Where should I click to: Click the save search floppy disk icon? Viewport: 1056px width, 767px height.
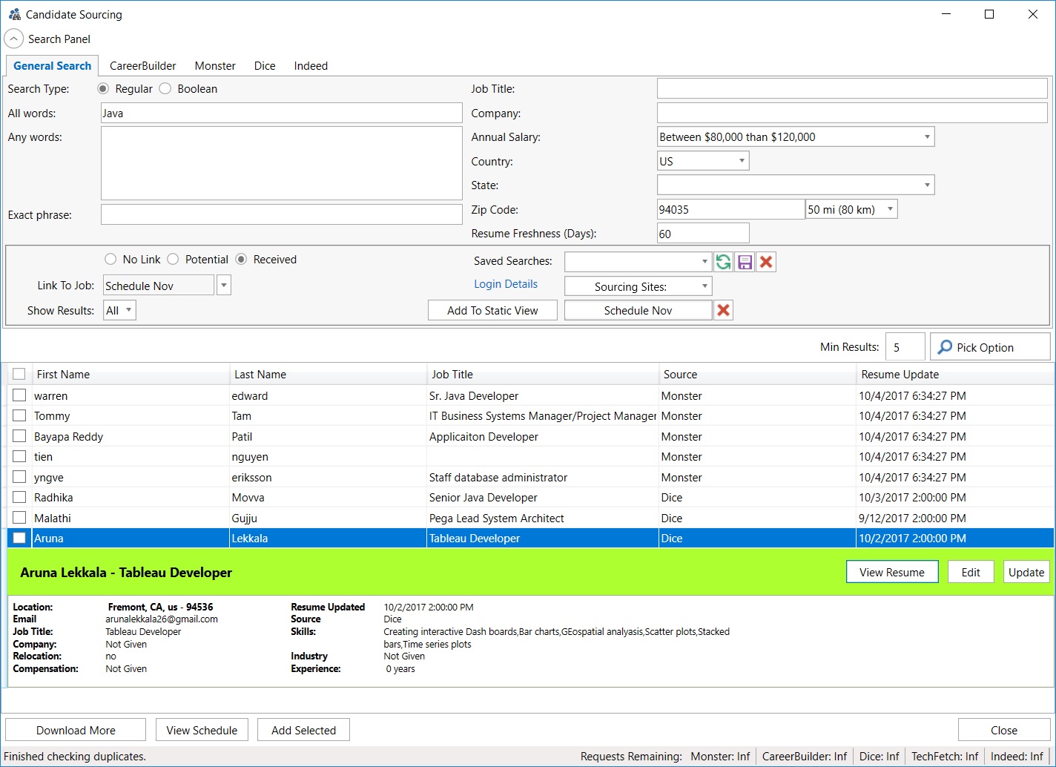(x=745, y=262)
